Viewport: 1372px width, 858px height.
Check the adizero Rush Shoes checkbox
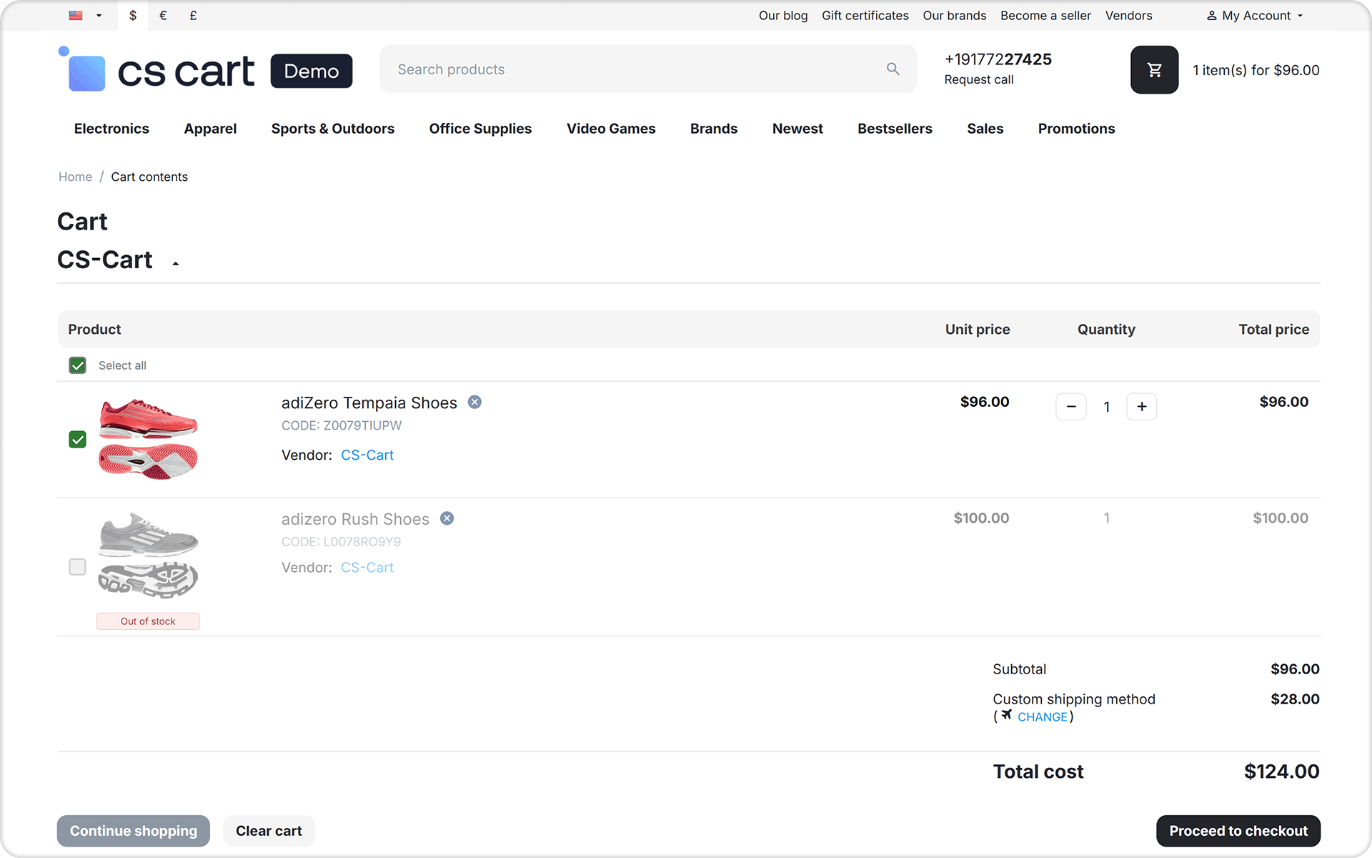77,567
